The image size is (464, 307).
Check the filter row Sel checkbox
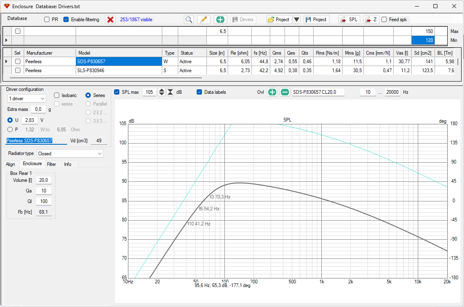click(18, 31)
